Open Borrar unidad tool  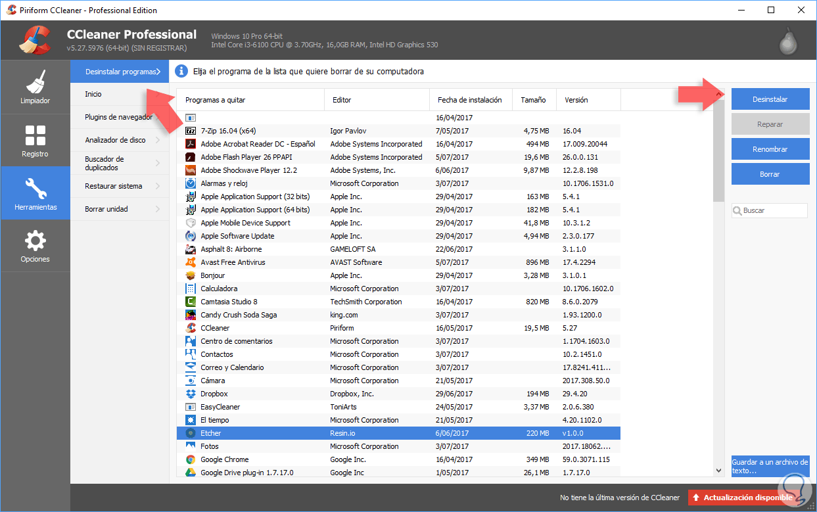coord(120,209)
